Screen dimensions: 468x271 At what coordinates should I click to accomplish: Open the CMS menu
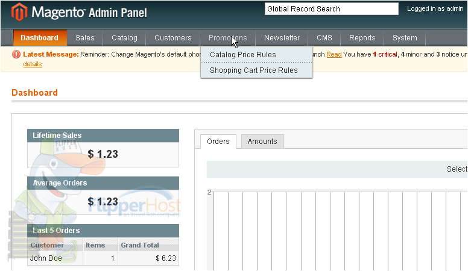coord(324,38)
